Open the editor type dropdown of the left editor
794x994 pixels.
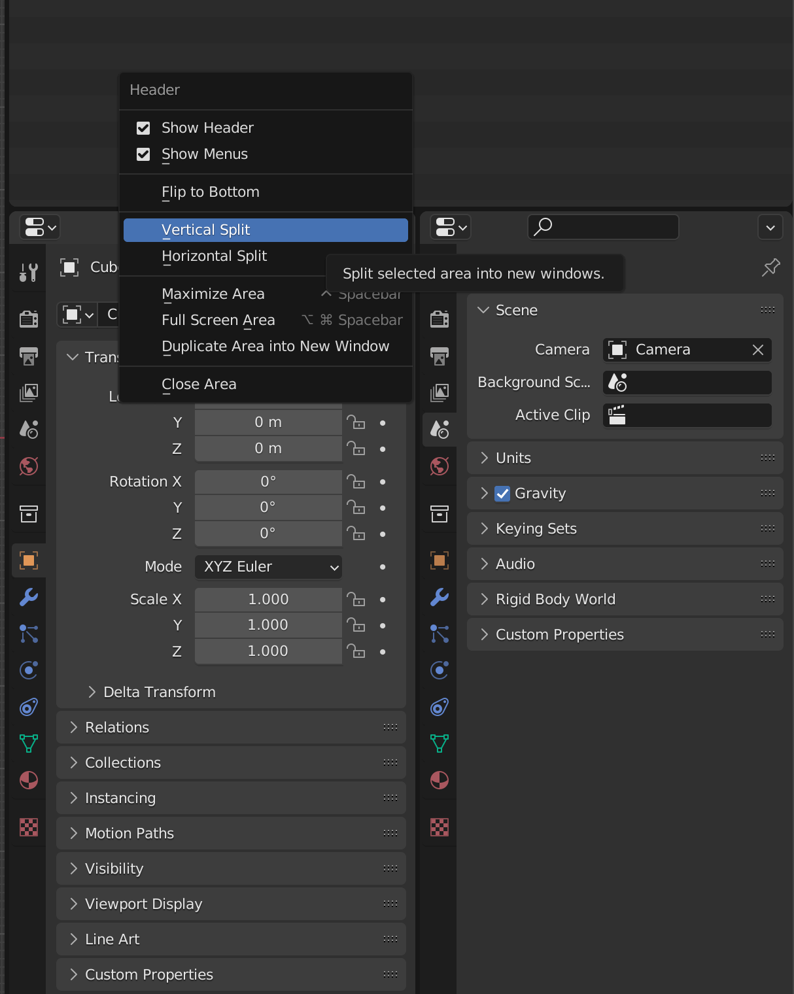(40, 228)
